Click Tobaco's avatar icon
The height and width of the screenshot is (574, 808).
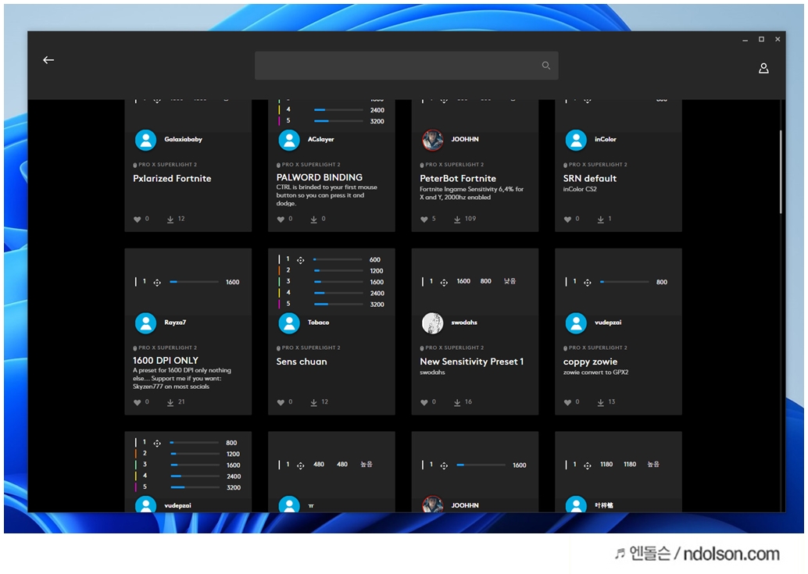tap(289, 323)
